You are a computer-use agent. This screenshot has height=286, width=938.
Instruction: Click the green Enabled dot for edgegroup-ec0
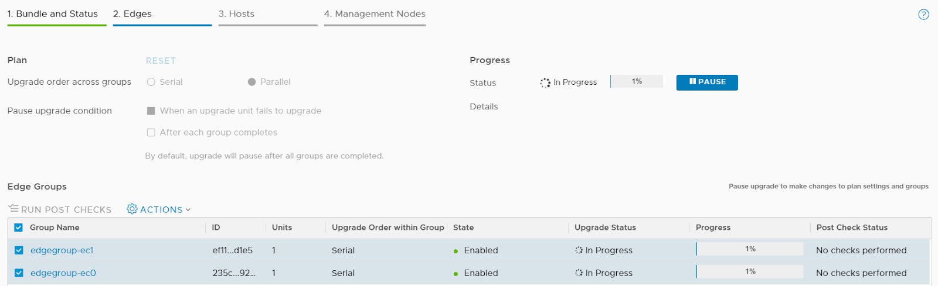tap(456, 274)
